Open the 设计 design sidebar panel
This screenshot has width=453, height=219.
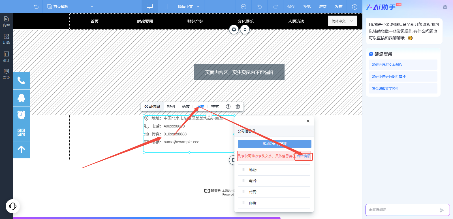(x=6, y=57)
